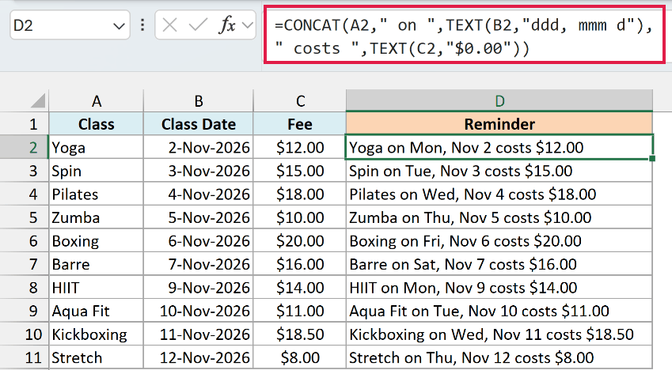The width and height of the screenshot is (672, 370).
Task: Select the Aqua Fit cell in column A
Action: coord(96,311)
